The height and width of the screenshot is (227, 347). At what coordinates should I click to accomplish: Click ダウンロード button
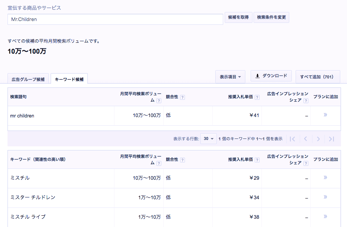pyautogui.click(x=271, y=76)
